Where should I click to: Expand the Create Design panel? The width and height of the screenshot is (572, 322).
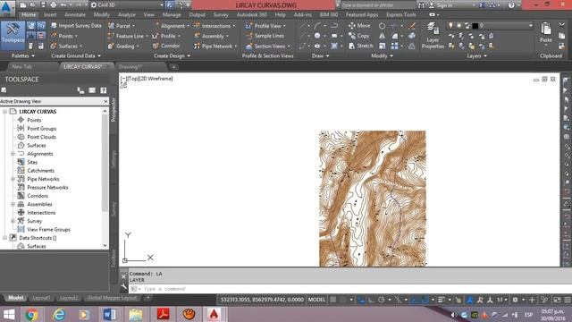pyautogui.click(x=172, y=55)
